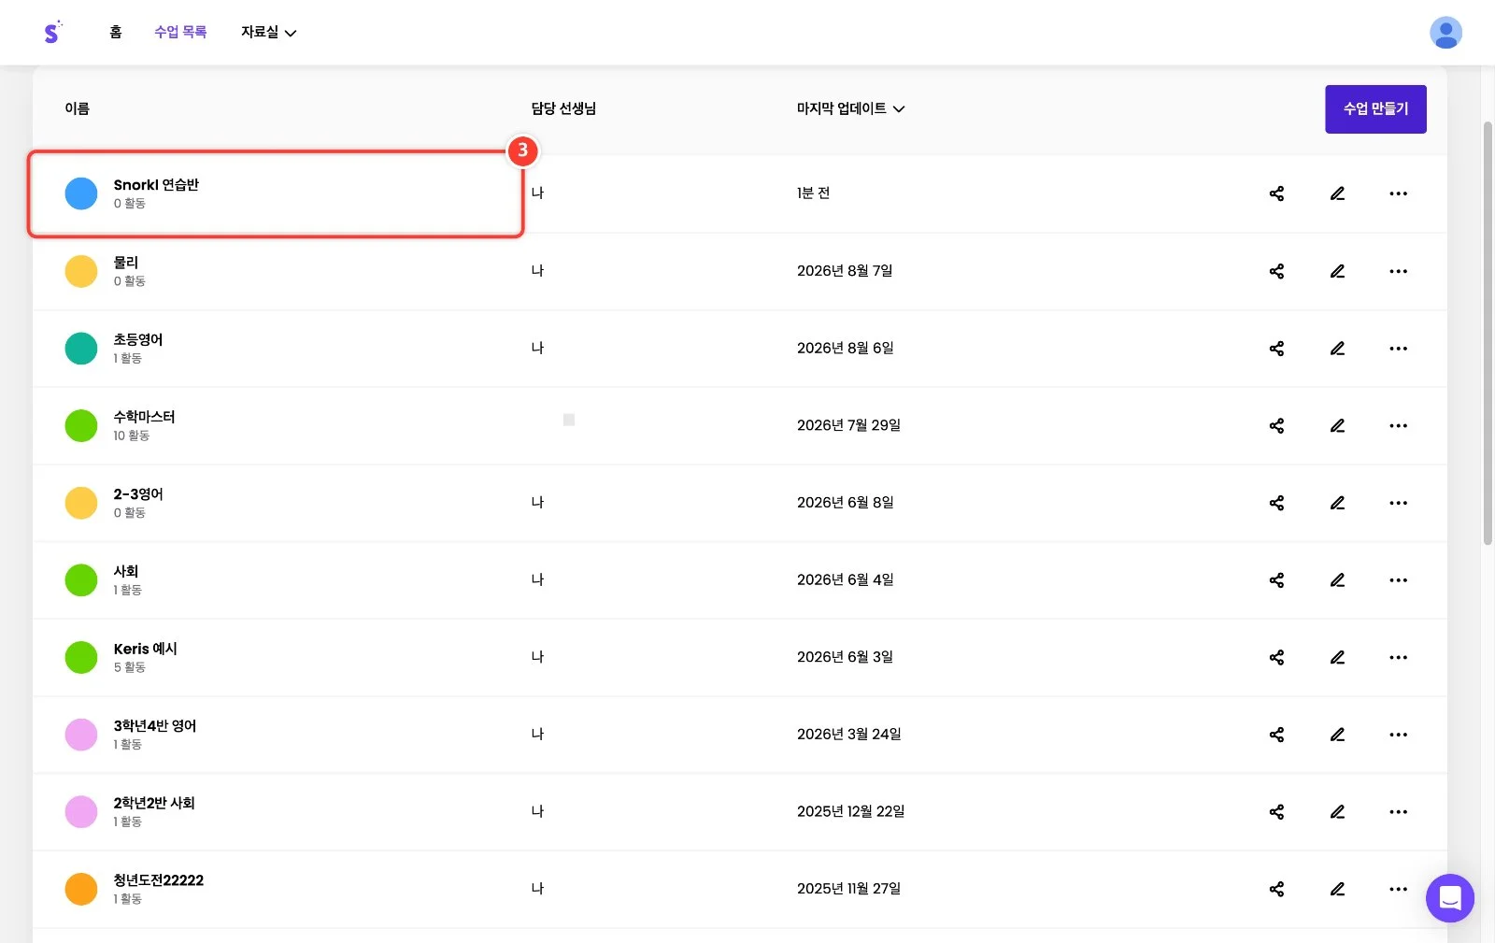This screenshot has height=943, width=1495.
Task: Share the 초등영어 class
Action: [x=1276, y=349]
